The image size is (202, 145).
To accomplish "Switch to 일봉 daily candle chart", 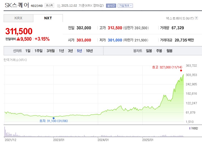I will [149, 51].
